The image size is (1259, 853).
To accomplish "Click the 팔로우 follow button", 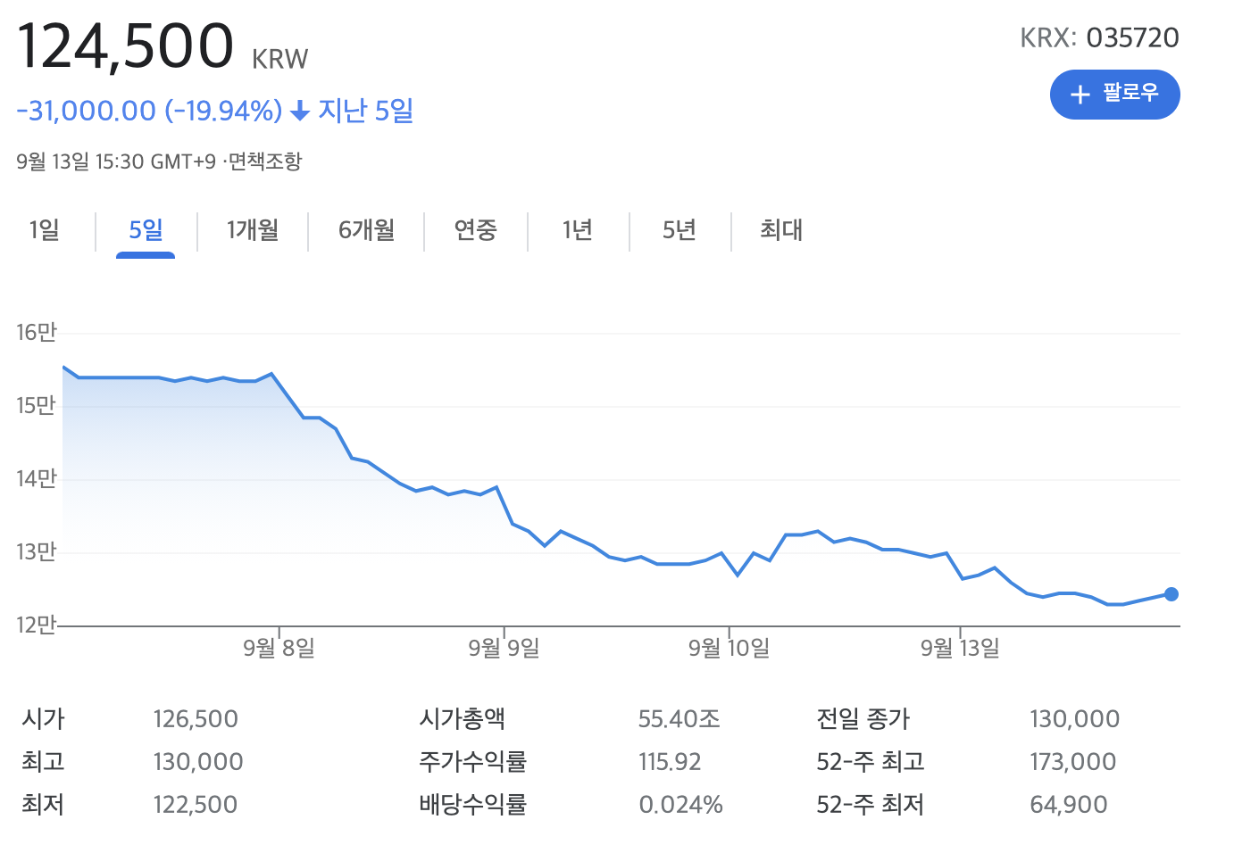I will point(1114,94).
